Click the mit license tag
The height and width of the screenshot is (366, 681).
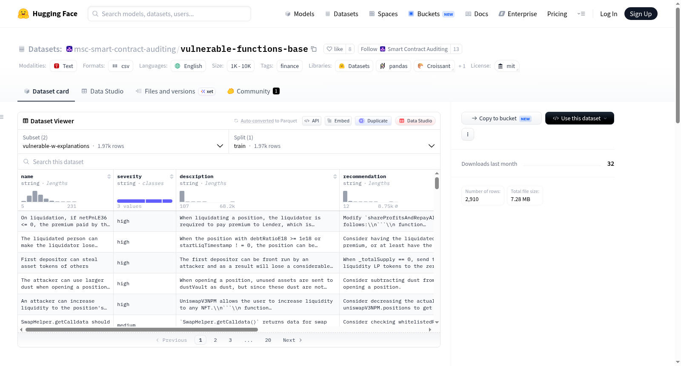coord(506,66)
